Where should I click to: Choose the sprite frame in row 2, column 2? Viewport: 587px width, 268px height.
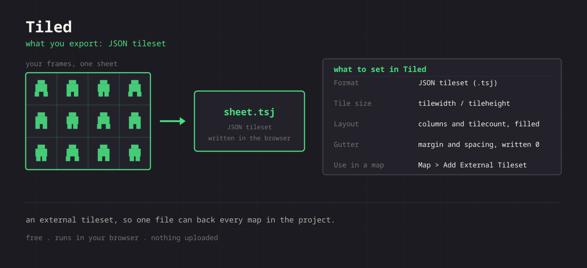(x=73, y=121)
